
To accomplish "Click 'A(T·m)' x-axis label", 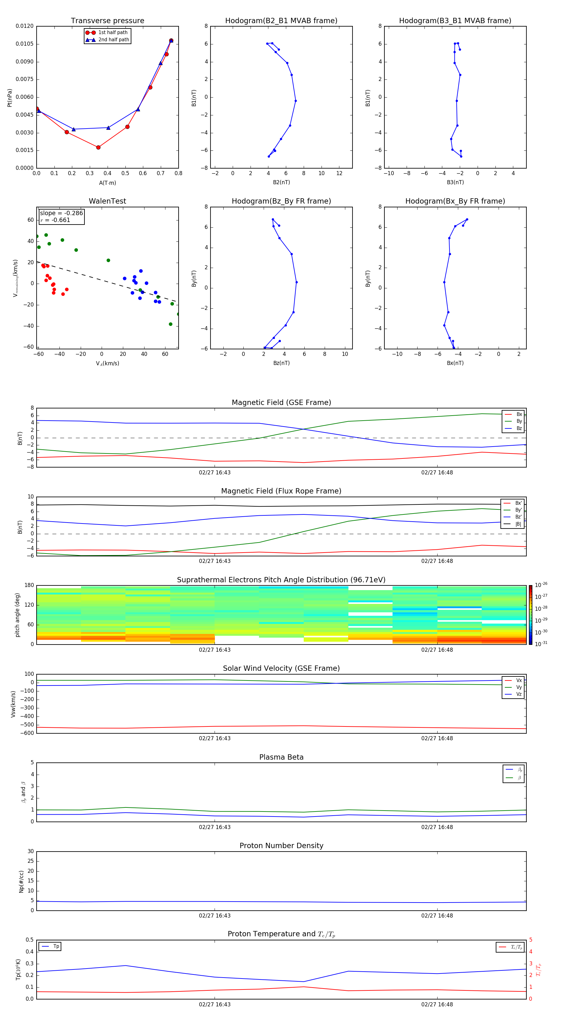I will pos(107,183).
